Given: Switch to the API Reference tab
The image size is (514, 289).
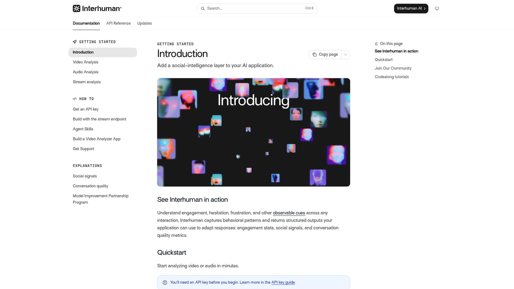Looking at the screenshot, I should [118, 23].
